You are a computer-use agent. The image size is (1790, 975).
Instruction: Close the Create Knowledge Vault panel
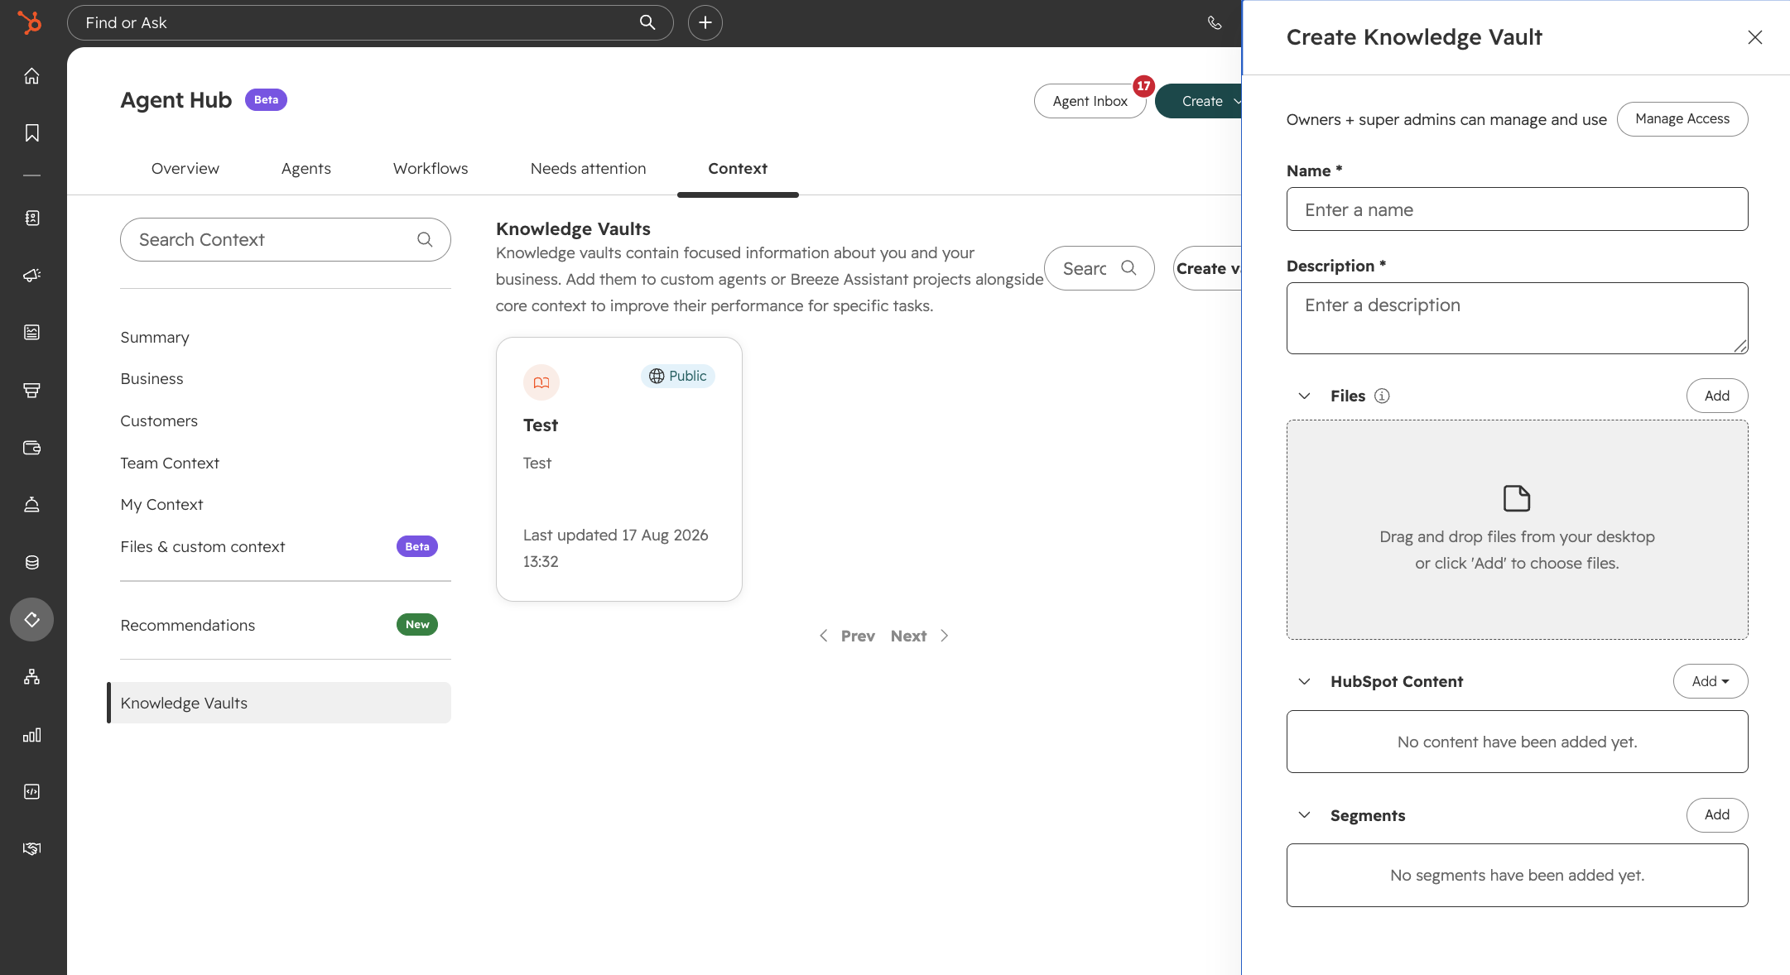1755,37
